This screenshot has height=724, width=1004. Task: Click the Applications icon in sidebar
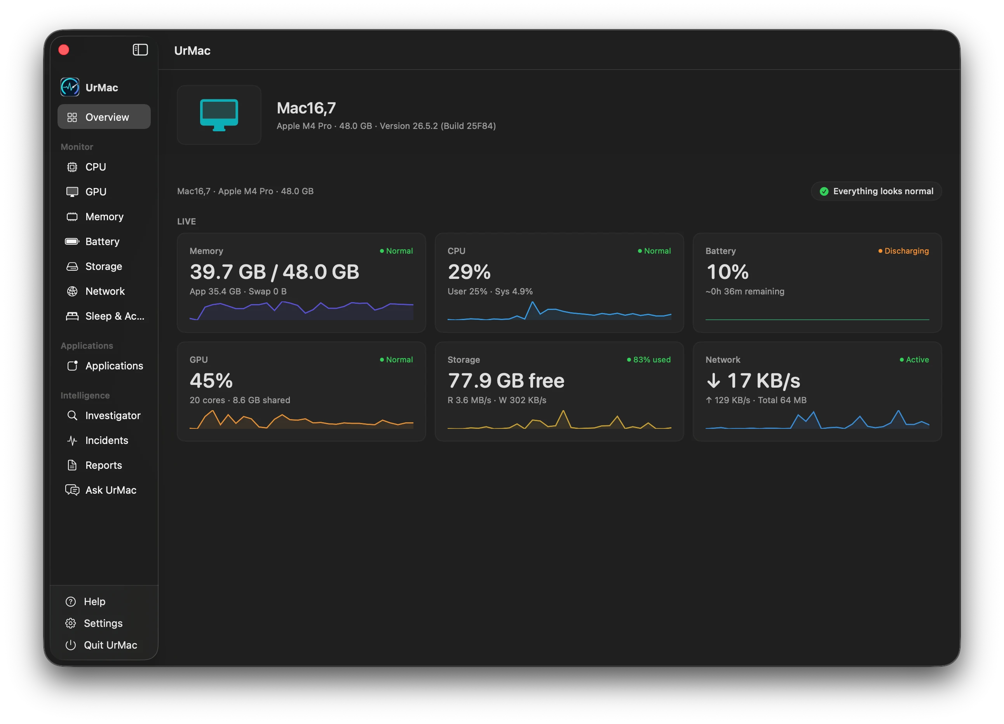[x=72, y=365]
